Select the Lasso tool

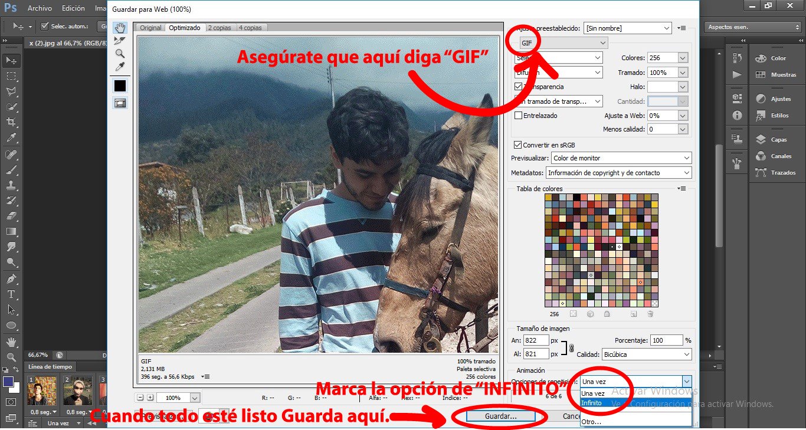(11, 91)
